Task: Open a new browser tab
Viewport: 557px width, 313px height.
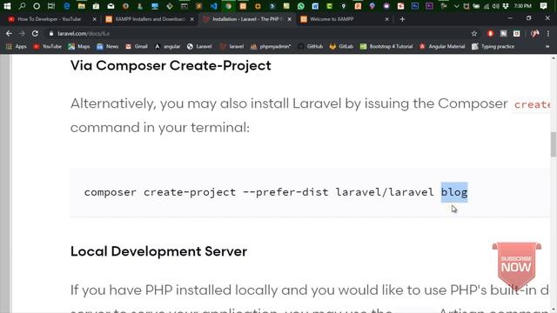Action: (x=402, y=19)
